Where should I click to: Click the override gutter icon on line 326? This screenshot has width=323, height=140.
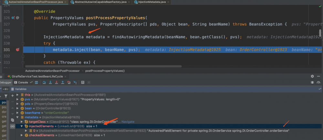(13, 18)
